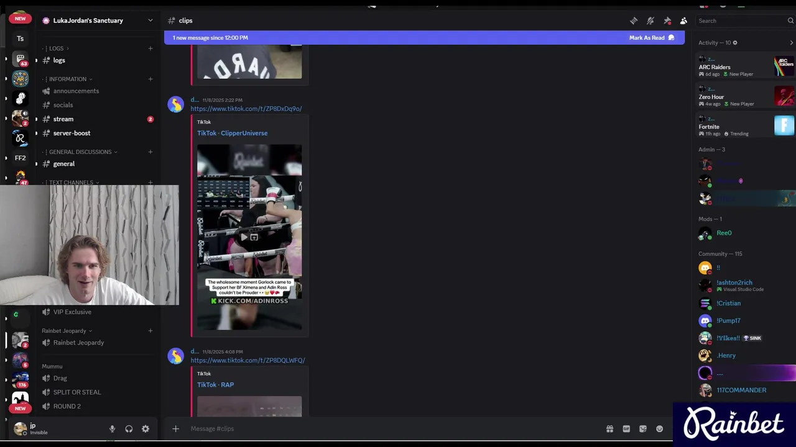This screenshot has width=796, height=447.
Task: Click the notification settings bell icon
Action: coord(650,20)
